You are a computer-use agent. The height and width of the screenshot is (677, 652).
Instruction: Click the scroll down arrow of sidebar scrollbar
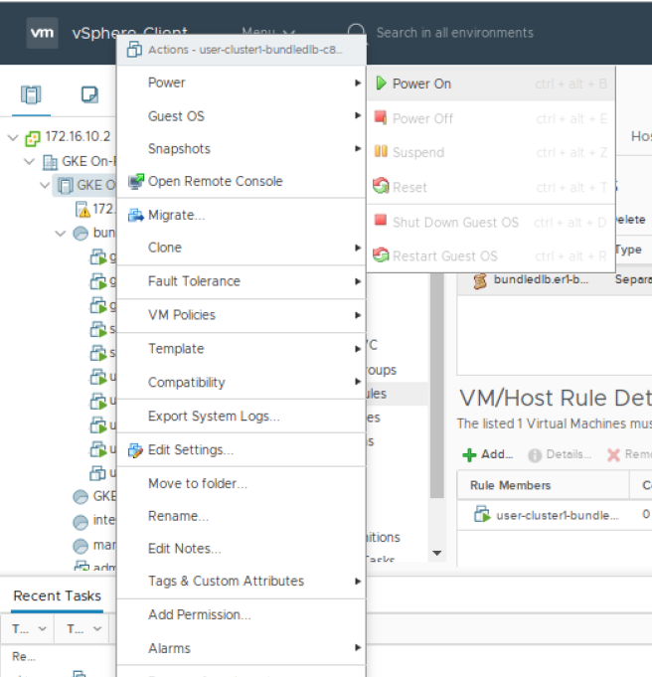pyautogui.click(x=436, y=553)
